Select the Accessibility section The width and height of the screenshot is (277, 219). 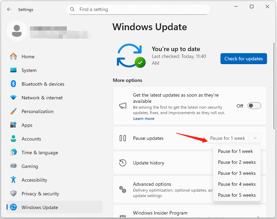pos(34,180)
